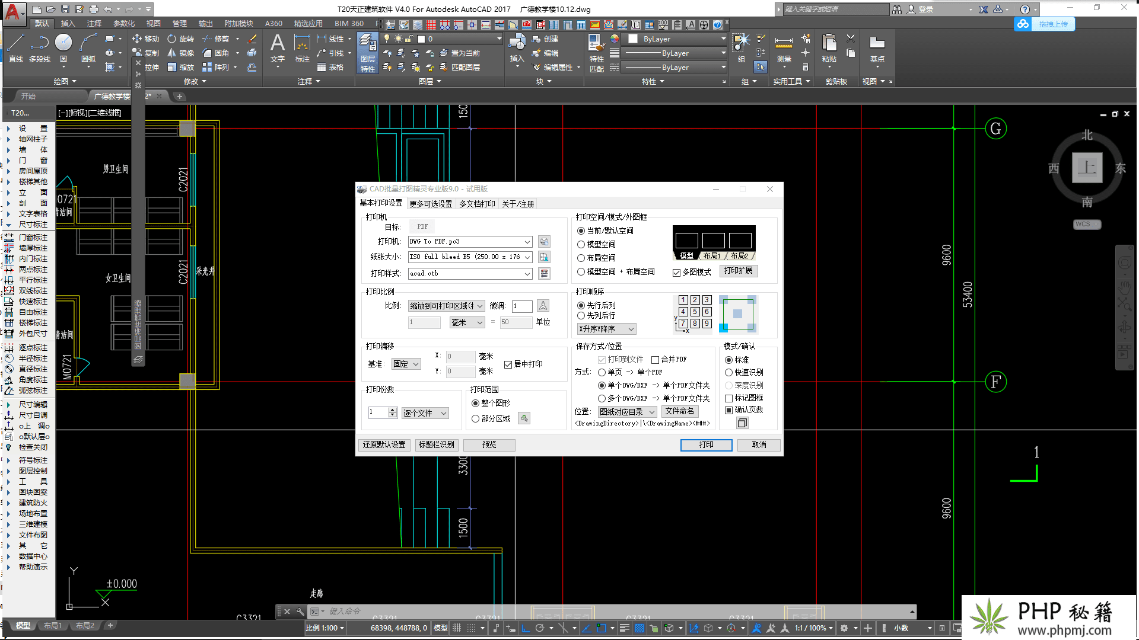Click the Plot printer icon in quick access toolbar

click(94, 9)
